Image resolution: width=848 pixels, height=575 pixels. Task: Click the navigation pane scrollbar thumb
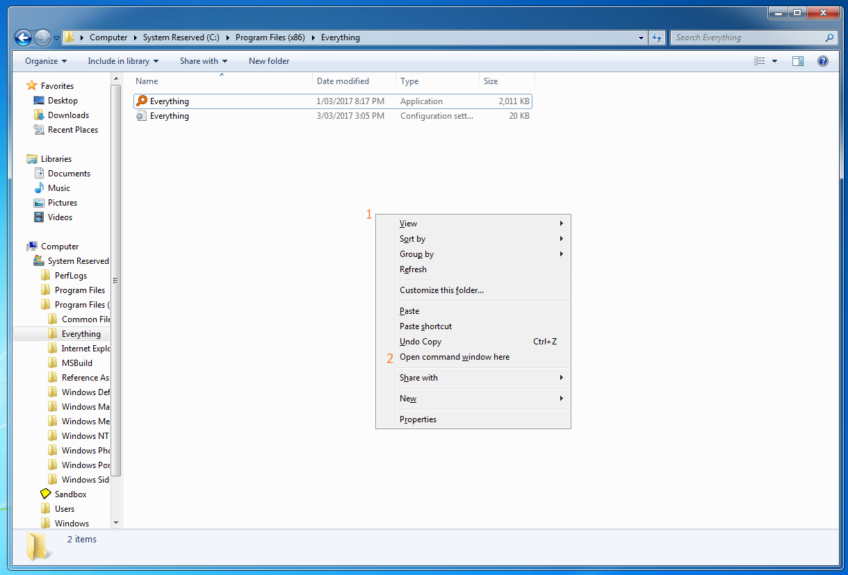click(x=116, y=281)
